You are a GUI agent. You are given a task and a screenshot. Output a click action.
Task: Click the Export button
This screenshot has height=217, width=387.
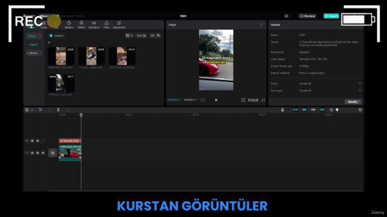(x=331, y=16)
